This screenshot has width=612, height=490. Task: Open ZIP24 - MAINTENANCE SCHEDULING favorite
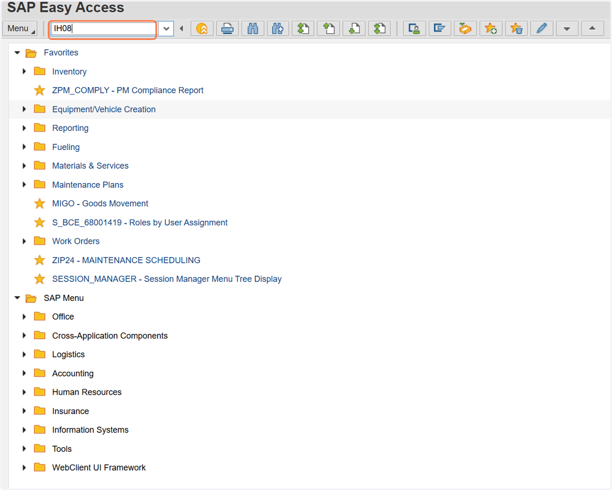126,260
